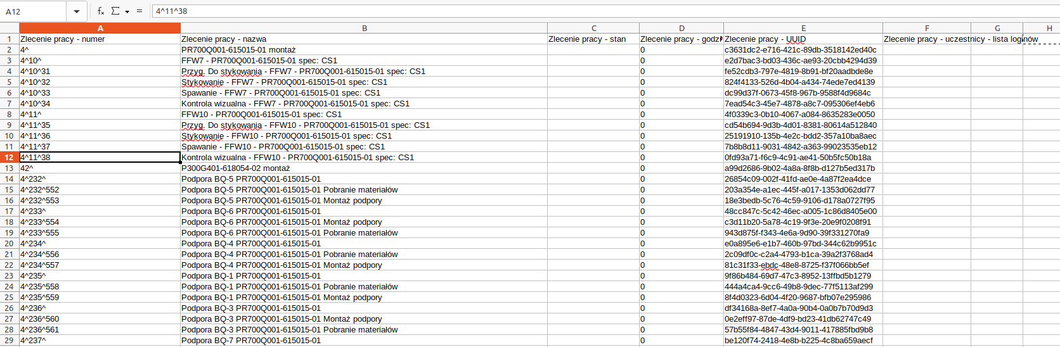Select row 12 header
1060x347 pixels.
[x=10, y=158]
